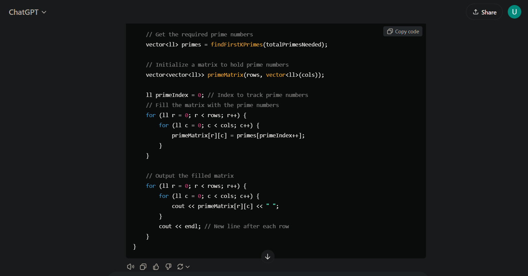This screenshot has height=276, width=528.
Task: Click the Share button
Action: click(484, 12)
